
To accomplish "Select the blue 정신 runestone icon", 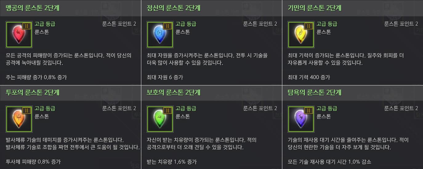I will [x=160, y=34].
